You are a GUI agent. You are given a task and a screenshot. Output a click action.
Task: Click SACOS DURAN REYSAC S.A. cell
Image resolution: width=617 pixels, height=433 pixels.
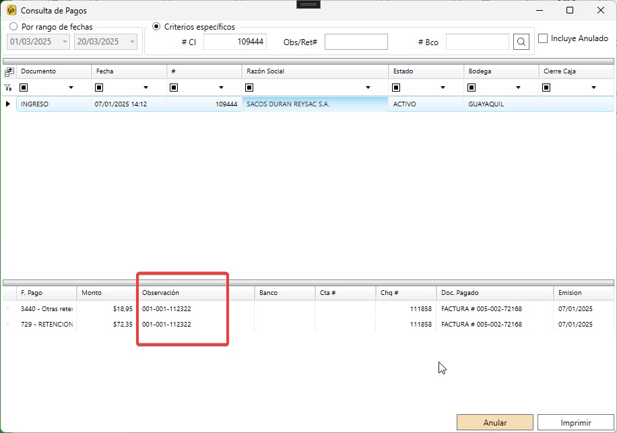point(315,104)
